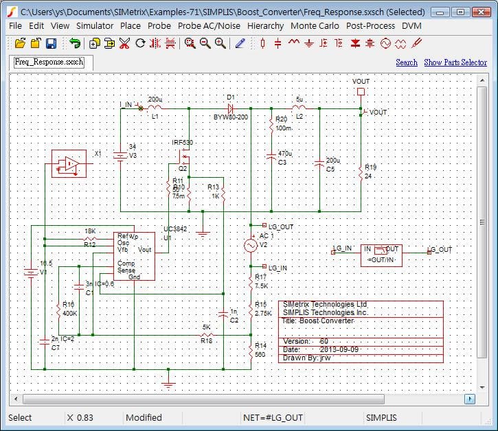Place a resistor from the toolbar

(x=262, y=43)
